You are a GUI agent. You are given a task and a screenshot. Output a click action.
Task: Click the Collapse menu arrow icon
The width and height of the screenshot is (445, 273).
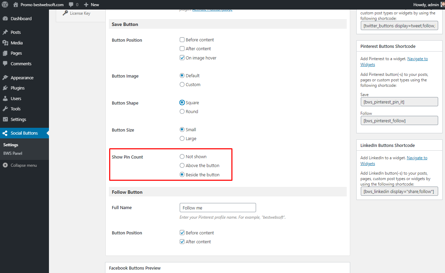click(5, 165)
